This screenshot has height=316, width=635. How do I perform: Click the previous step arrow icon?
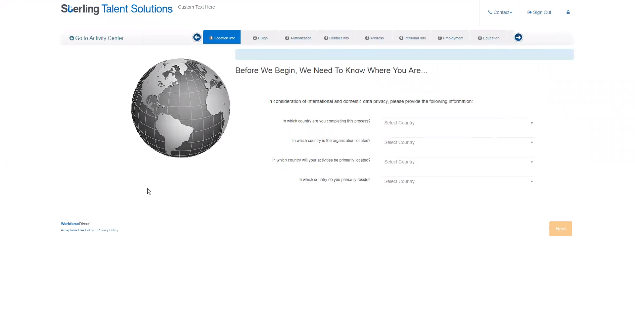click(197, 37)
